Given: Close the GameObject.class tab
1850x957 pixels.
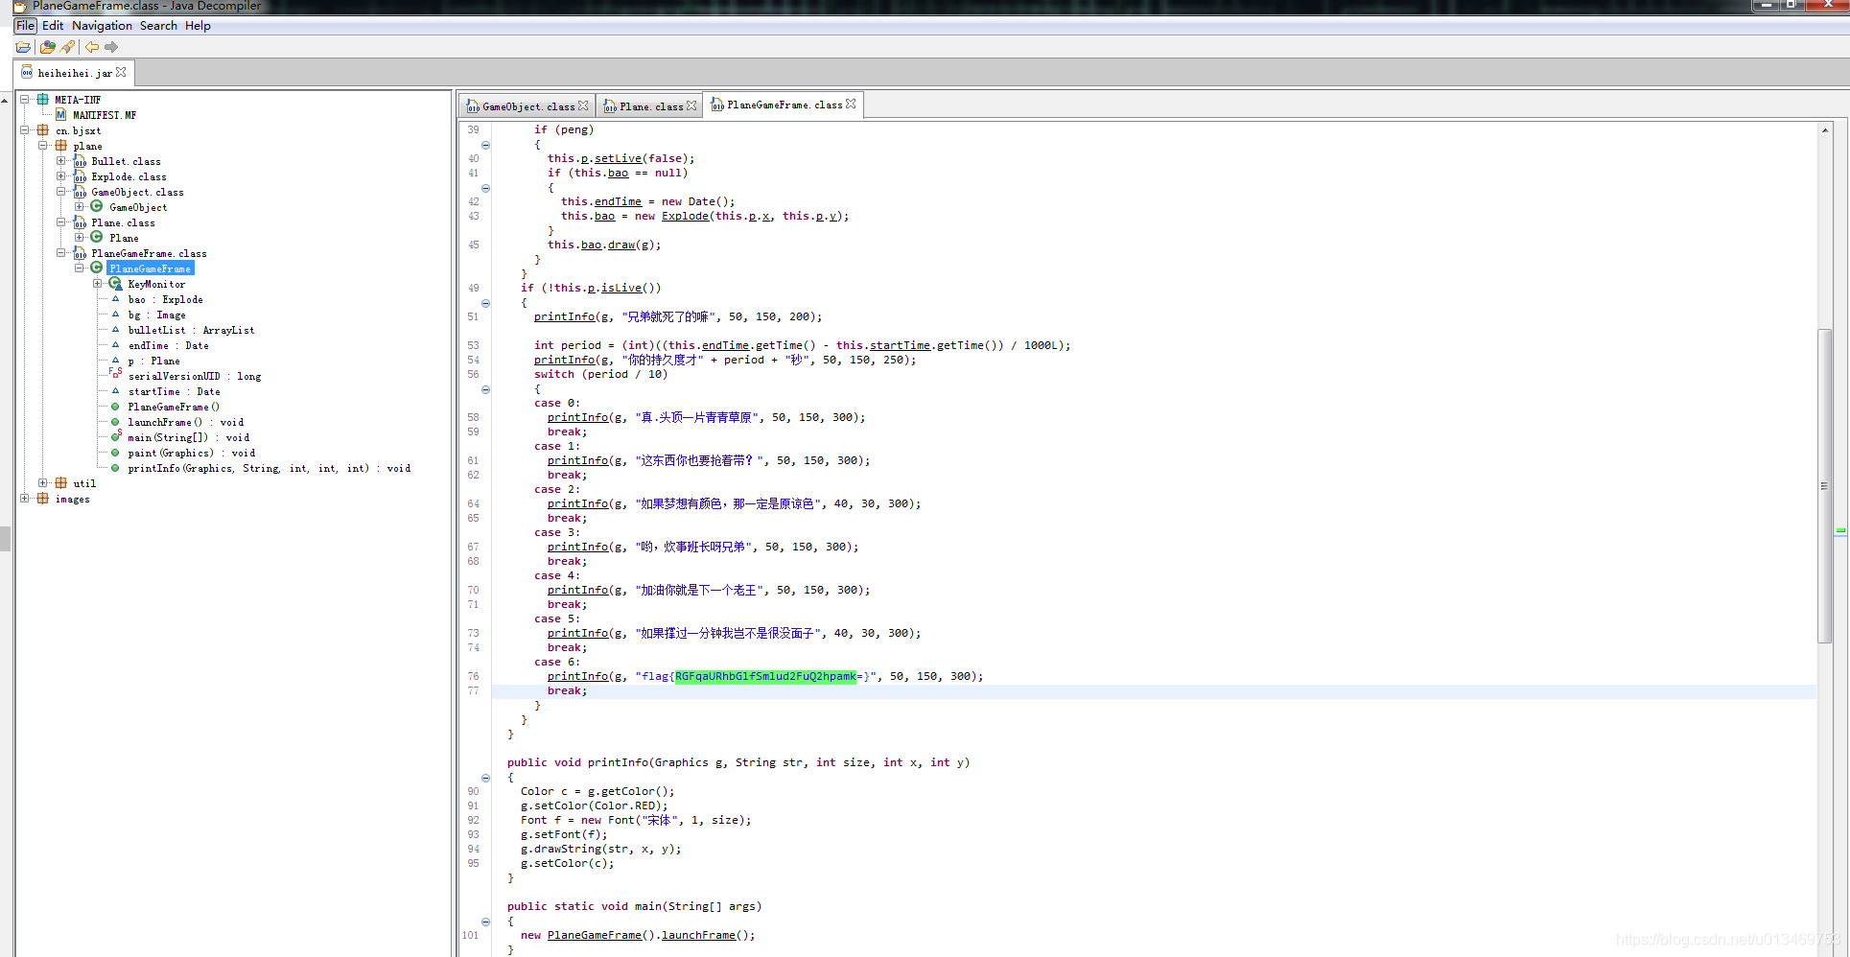Looking at the screenshot, I should click(x=583, y=105).
